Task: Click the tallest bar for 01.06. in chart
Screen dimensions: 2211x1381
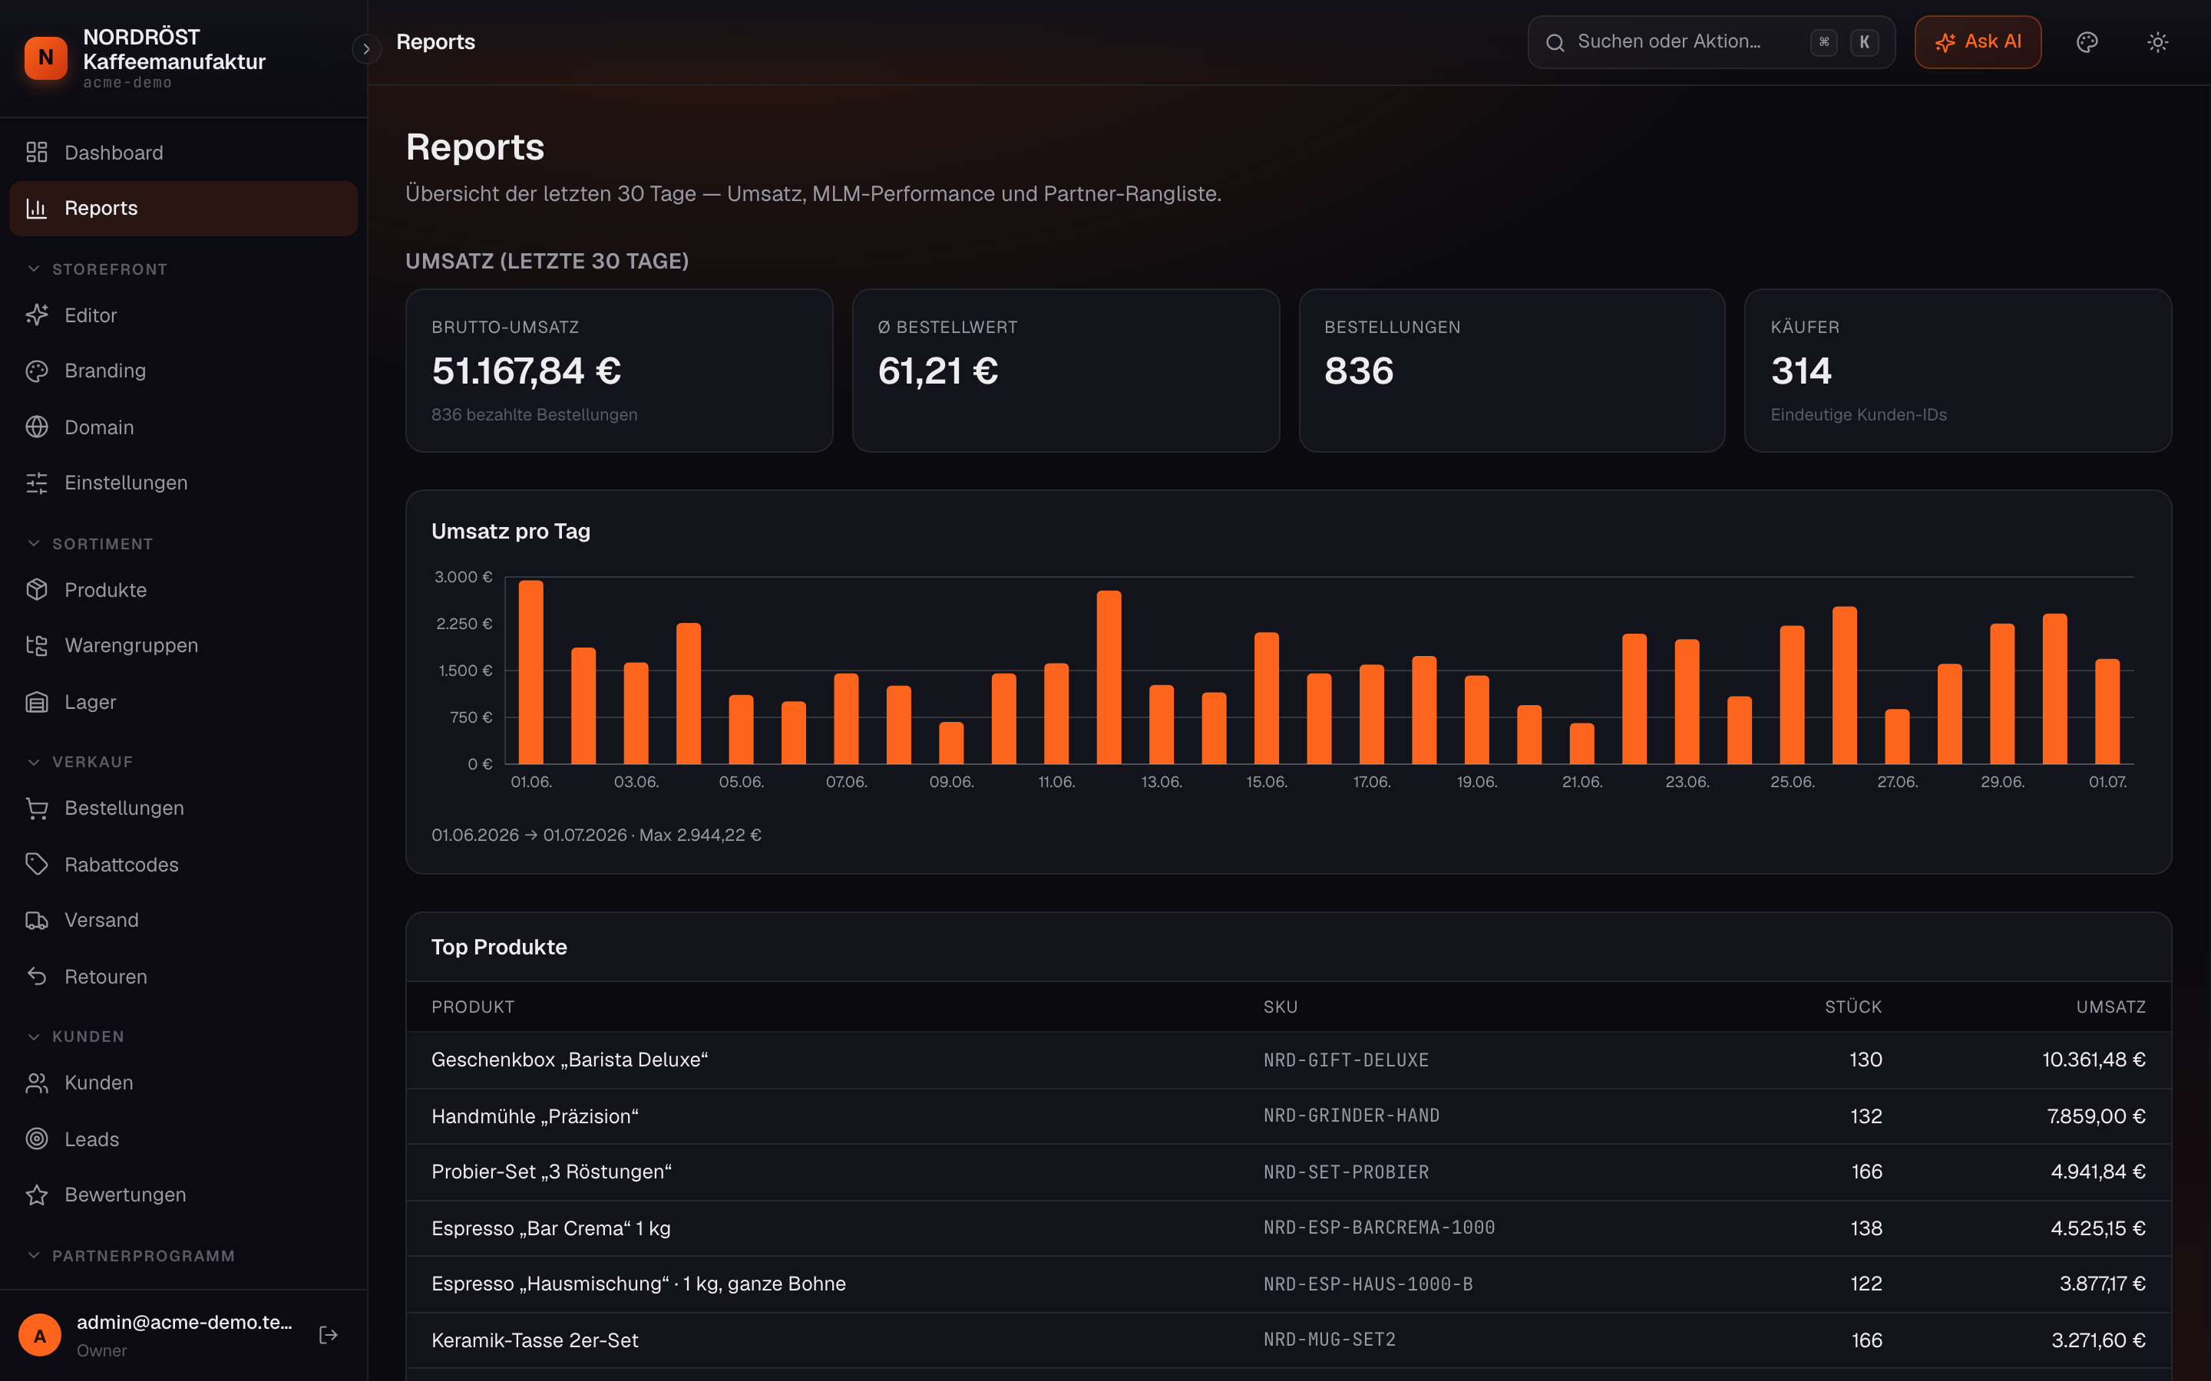Action: (530, 672)
